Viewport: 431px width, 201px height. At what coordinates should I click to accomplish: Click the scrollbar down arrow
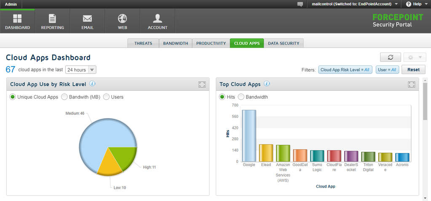425,198
